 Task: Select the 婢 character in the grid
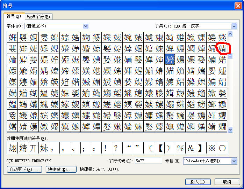pyautogui.click(x=170, y=48)
